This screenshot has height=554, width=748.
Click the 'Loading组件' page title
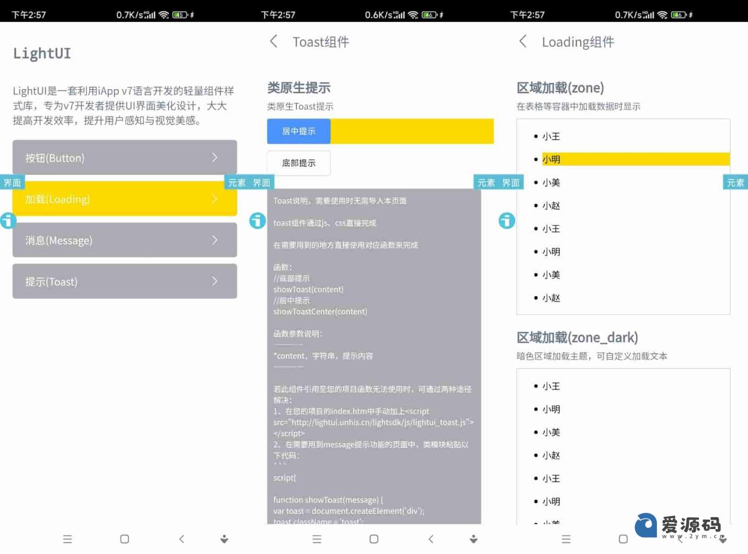point(578,42)
